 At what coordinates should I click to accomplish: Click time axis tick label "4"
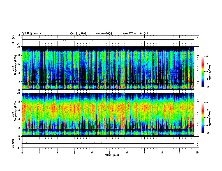point(92,153)
